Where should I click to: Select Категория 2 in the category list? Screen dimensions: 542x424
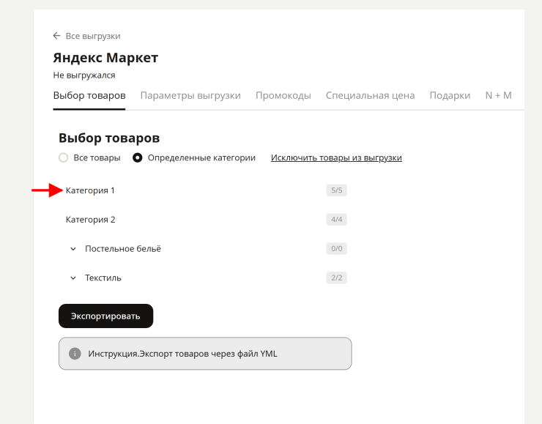tap(91, 220)
